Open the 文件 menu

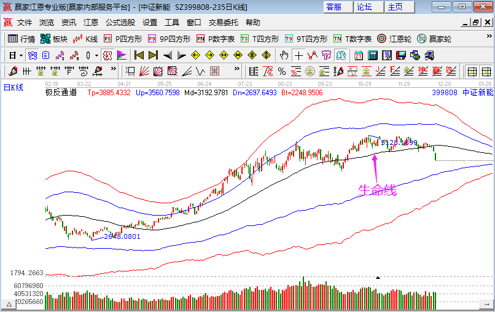[x=25, y=23]
